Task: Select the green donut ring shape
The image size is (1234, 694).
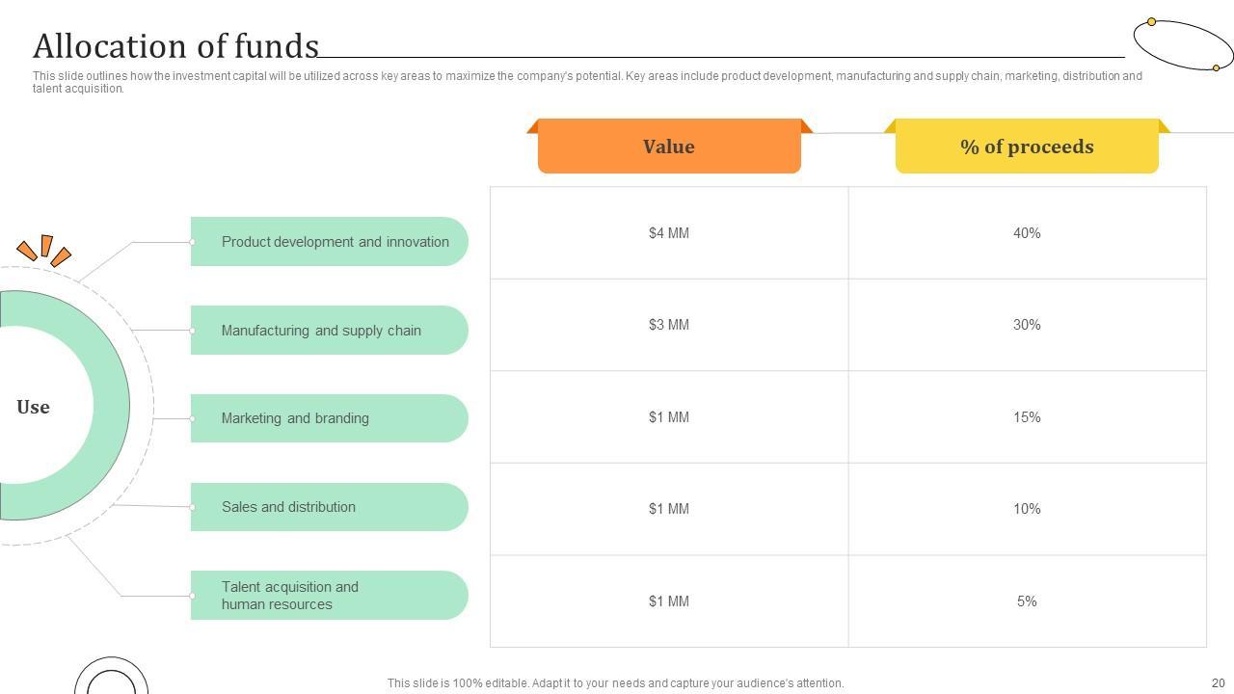Action: pos(111,405)
